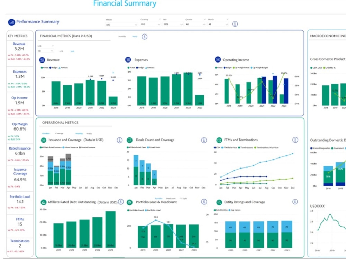This screenshot has width=346, height=259.
Task: Click the Performance Summary panel icon
Action: [12, 22]
